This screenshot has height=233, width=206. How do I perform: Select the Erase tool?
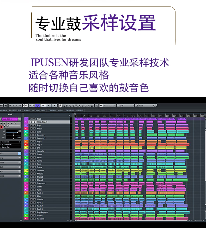click(x=73, y=106)
